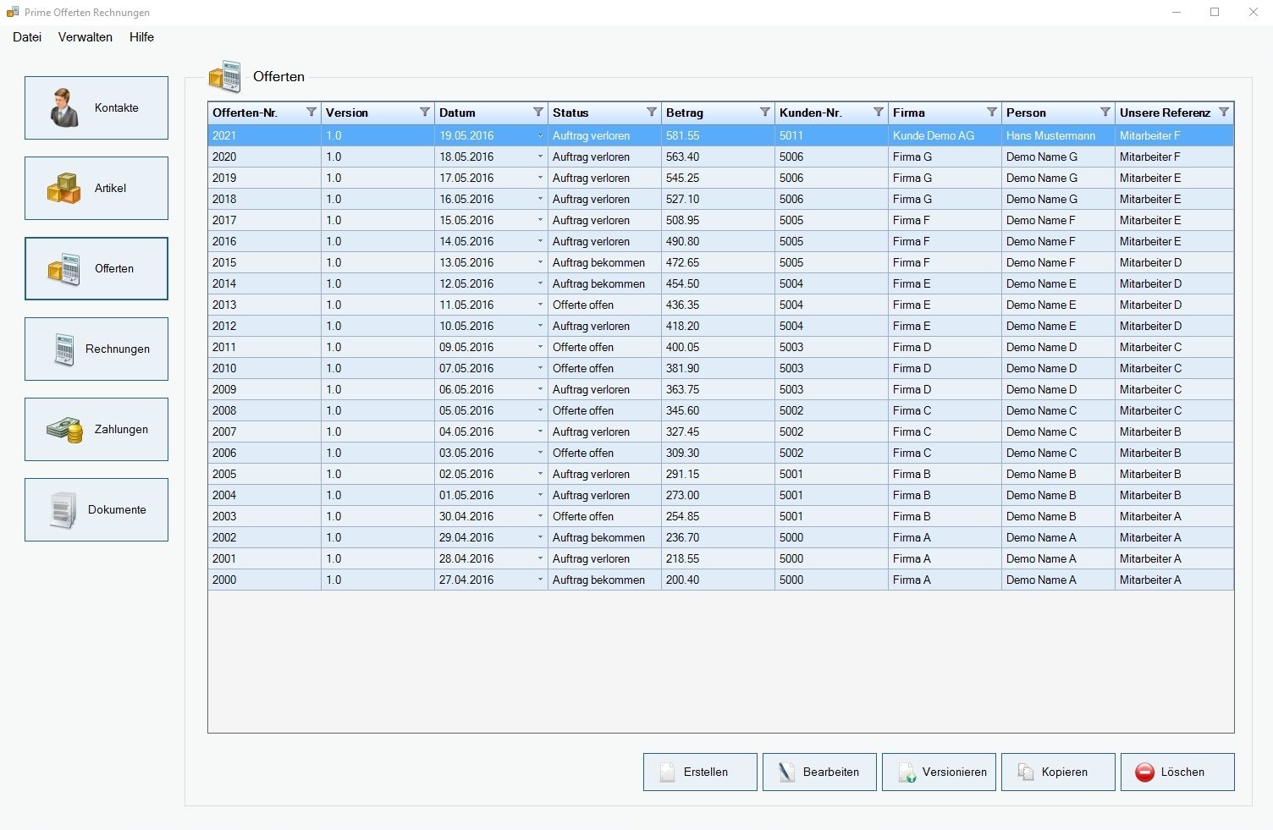1273x830 pixels.
Task: Click Firma B in row 2004
Action: pos(945,495)
